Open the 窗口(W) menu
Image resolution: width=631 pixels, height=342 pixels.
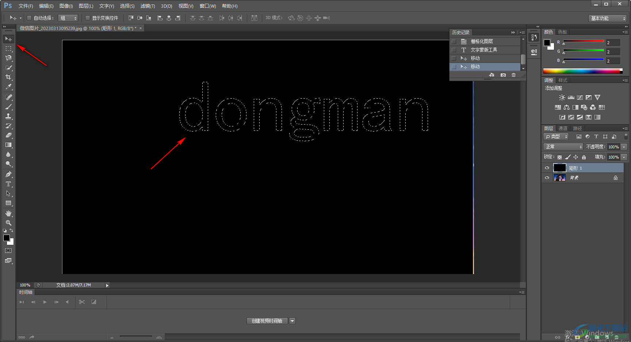click(208, 6)
